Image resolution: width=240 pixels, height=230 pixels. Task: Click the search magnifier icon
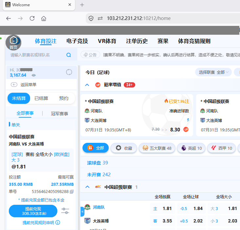68,55
